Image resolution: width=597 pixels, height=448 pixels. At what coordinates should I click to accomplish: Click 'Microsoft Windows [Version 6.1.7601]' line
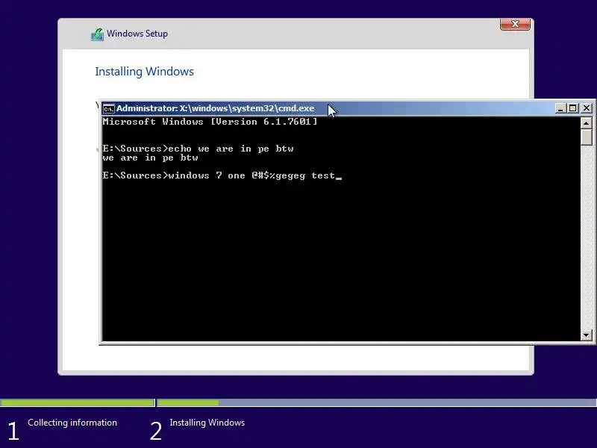[210, 122]
